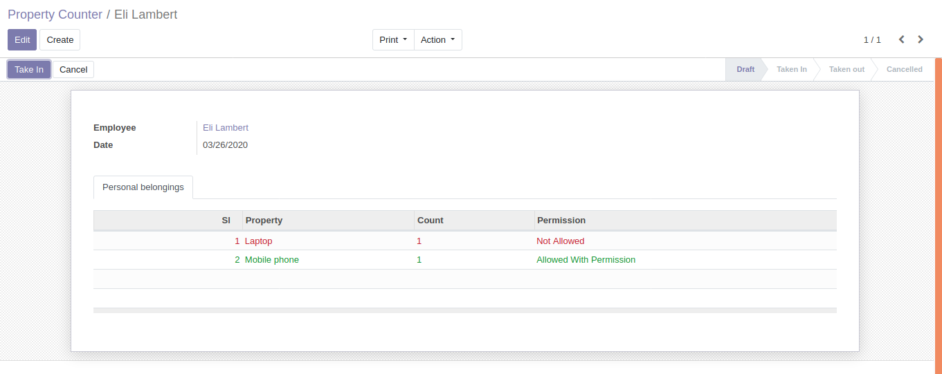
Task: Click the 1 / 1 pager counter
Action: click(872, 39)
